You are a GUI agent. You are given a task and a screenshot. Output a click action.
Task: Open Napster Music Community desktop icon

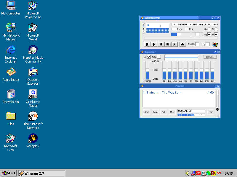click(x=33, y=50)
